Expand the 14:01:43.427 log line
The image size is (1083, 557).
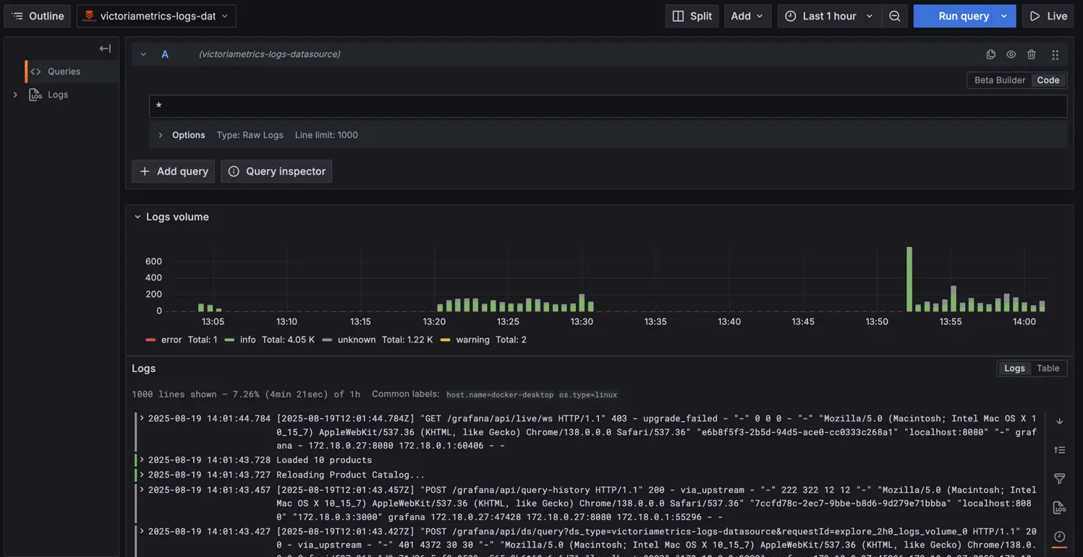(142, 531)
